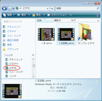Maximize the Explorer window
The height and width of the screenshot is (101, 102).
[92, 3]
